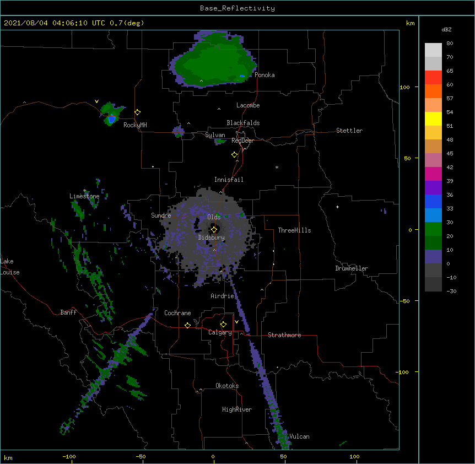
Task: Pick the gold 51 dBZ legend swatch
Action: (x=433, y=133)
